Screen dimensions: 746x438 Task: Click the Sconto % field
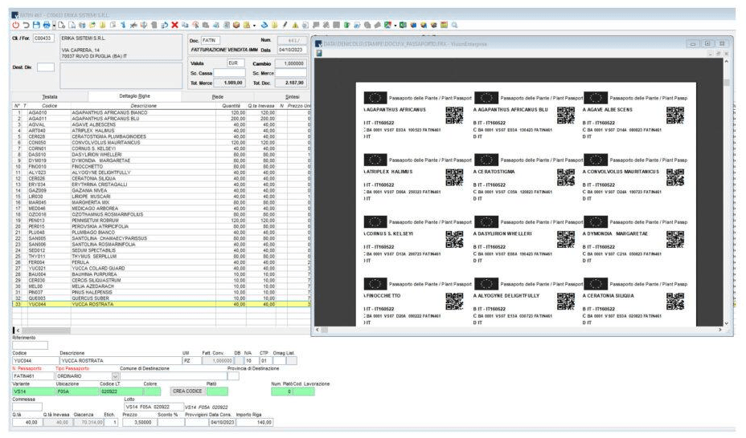coord(170,422)
